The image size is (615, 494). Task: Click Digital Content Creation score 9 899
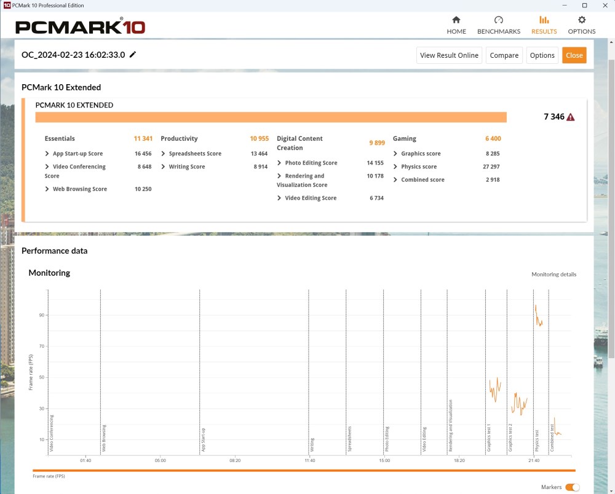click(x=377, y=143)
